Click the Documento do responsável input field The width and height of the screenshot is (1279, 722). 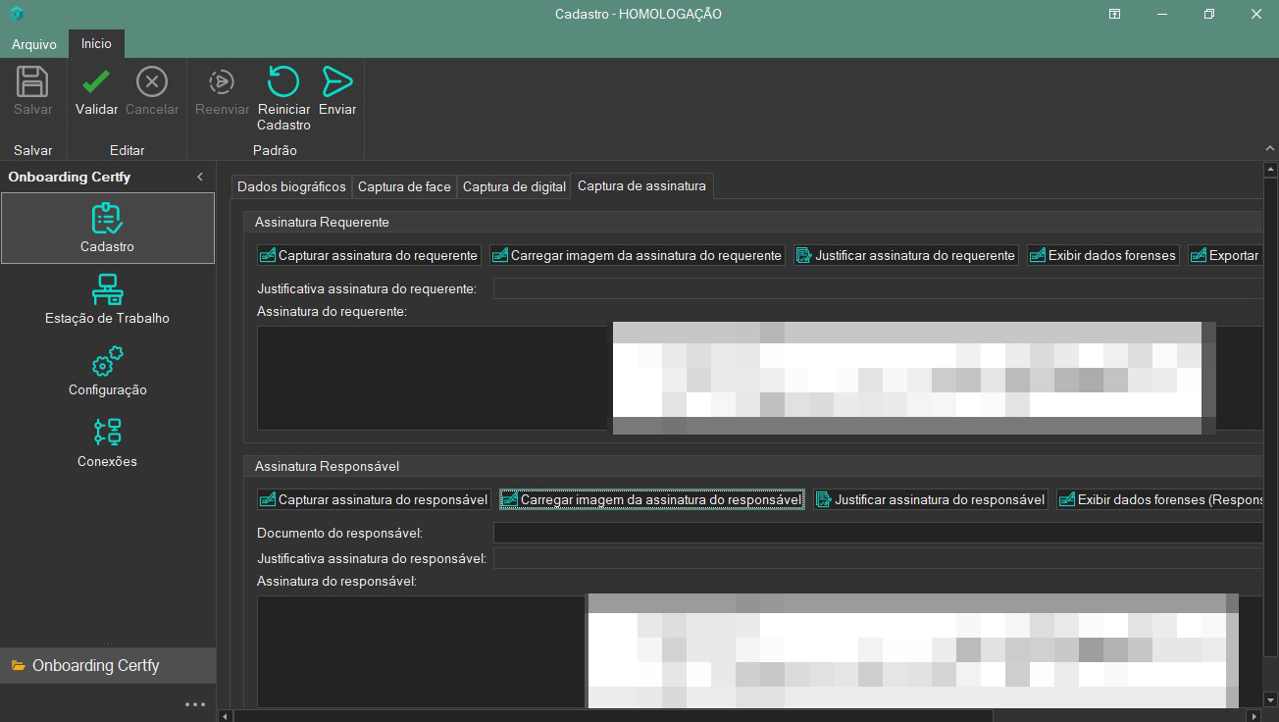[877, 533]
